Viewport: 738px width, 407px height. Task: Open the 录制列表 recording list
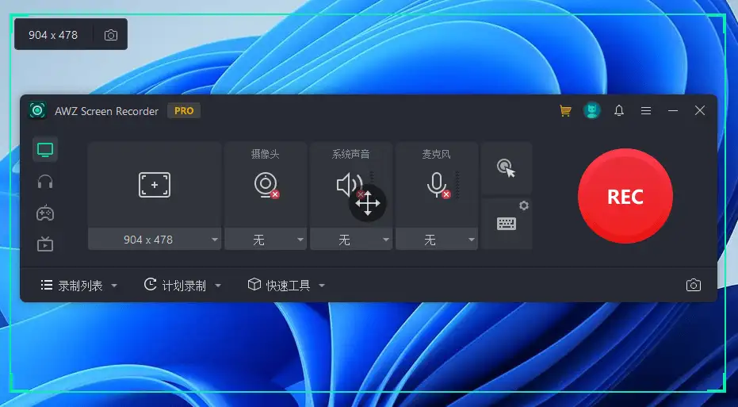click(71, 286)
